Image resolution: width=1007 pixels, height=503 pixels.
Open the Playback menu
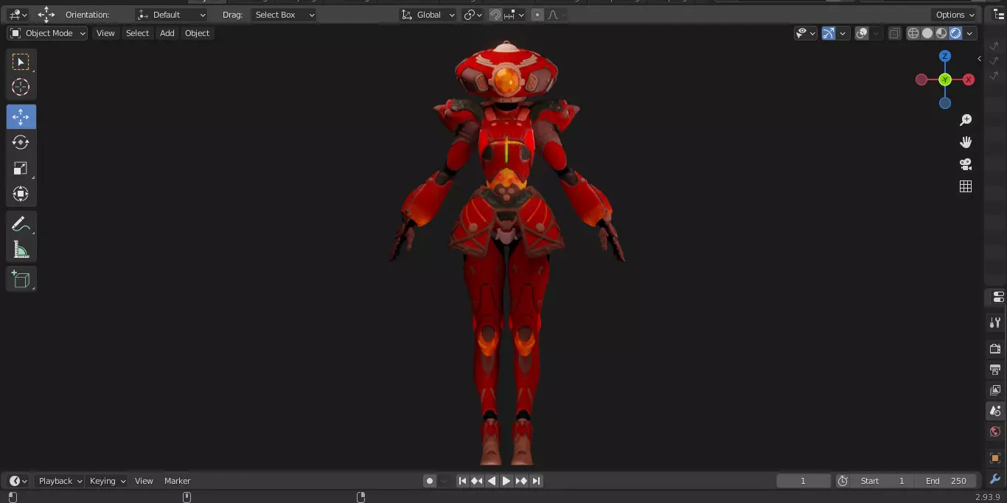[60, 481]
